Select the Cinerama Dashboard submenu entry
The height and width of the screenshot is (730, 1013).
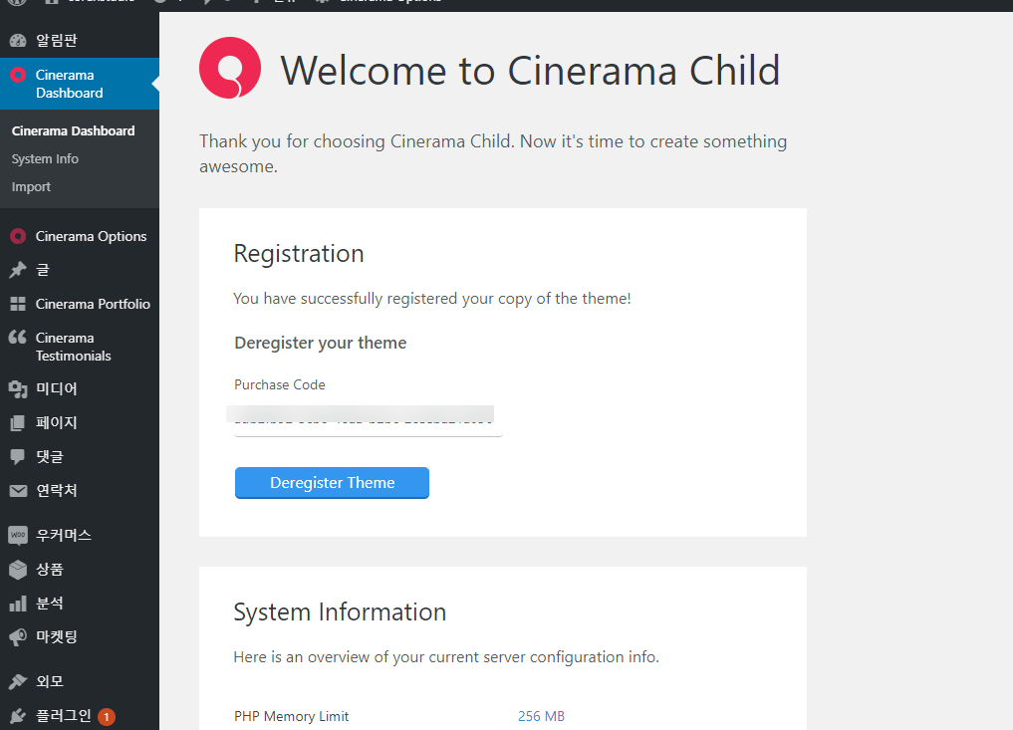click(73, 131)
